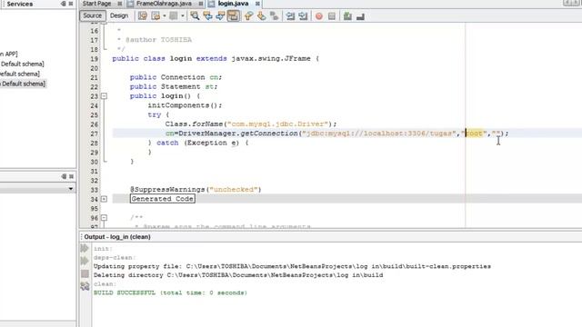Select the highlighted Default schema tree row
The width and height of the screenshot is (582, 327).
(23, 84)
